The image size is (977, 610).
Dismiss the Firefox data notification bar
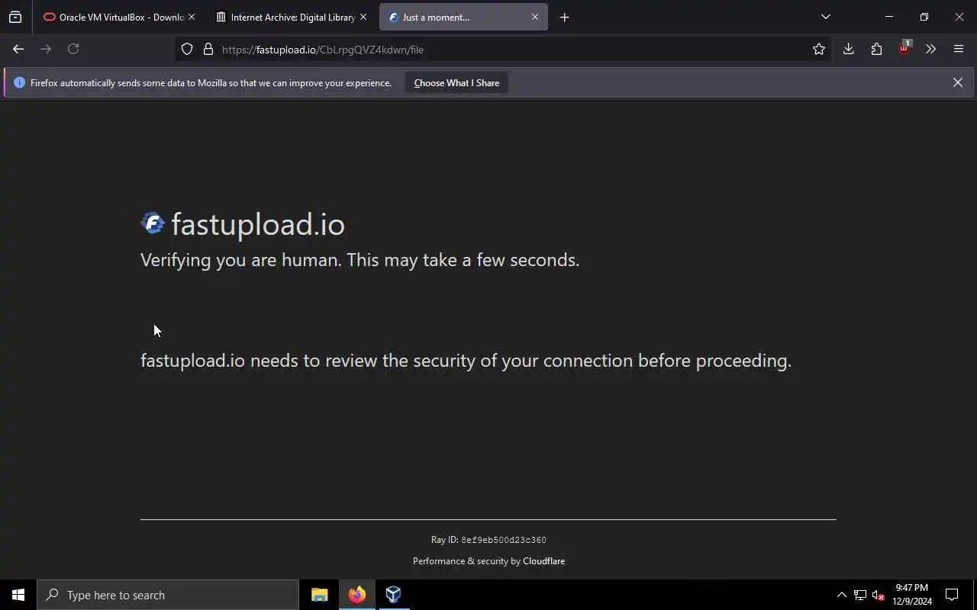(957, 82)
